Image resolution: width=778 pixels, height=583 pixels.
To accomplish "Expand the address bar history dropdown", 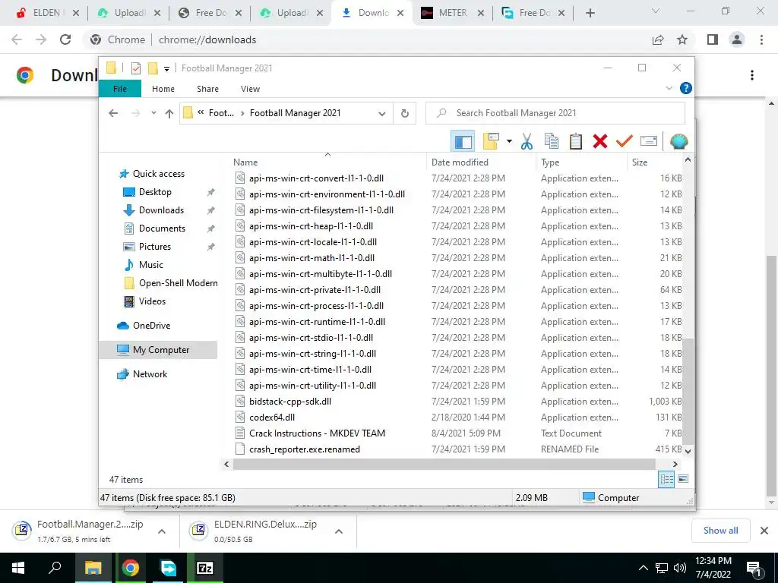I will (381, 114).
